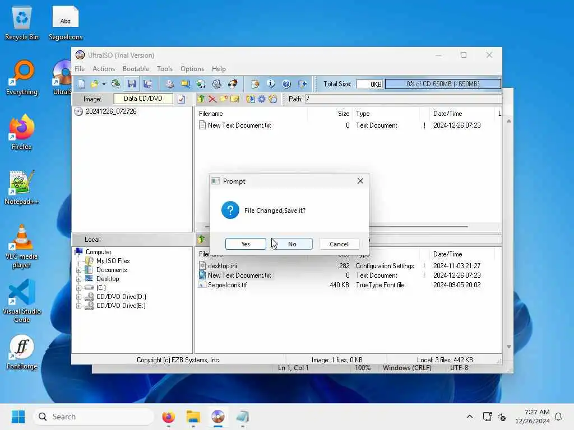The height and width of the screenshot is (430, 574).
Task: Click the Windows Start button
Action: click(18, 417)
